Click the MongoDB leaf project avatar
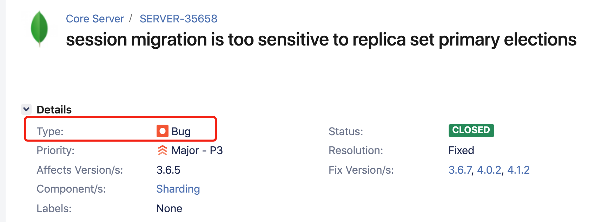The height and width of the screenshot is (222, 608). pos(39,28)
